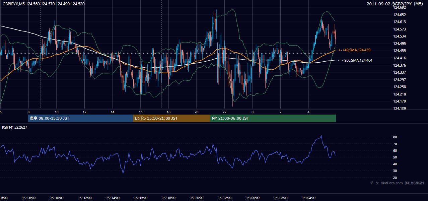This screenshot has width=428, height=201.
Task: Click RSI scale value 80
Action: tap(395, 137)
